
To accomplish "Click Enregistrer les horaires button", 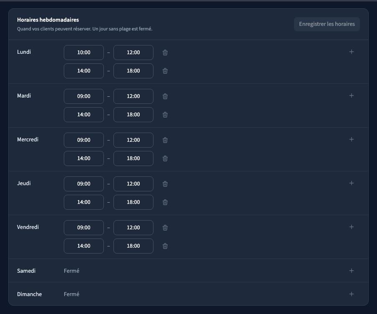I will click(327, 24).
